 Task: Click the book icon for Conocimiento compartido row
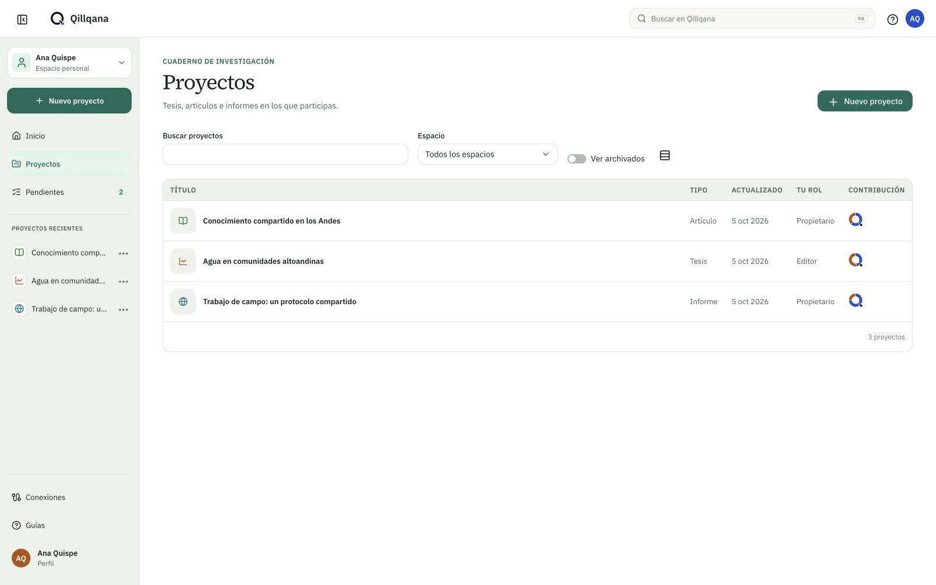click(x=183, y=221)
